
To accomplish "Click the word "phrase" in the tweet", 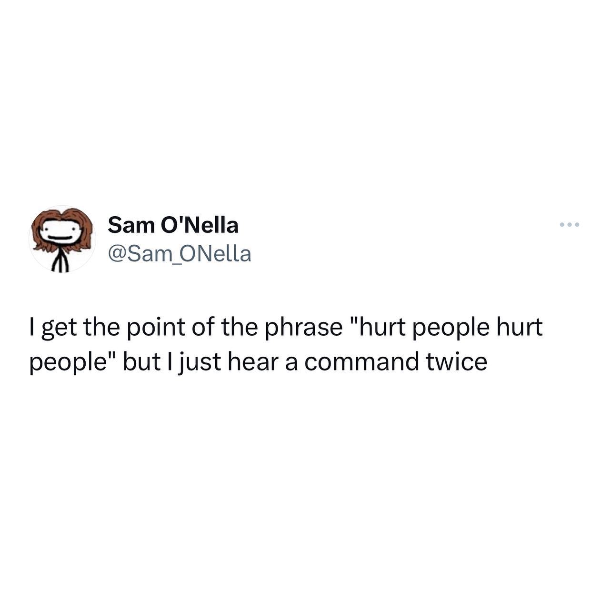I will (304, 329).
